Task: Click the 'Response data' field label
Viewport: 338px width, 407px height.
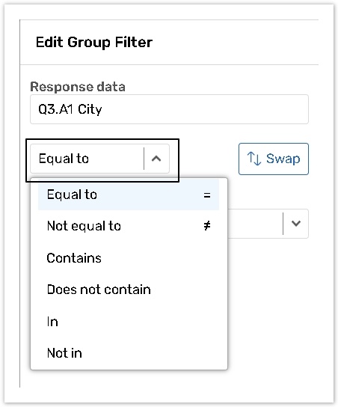Action: [x=78, y=87]
